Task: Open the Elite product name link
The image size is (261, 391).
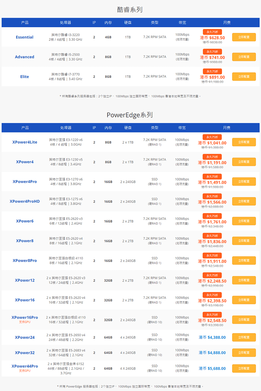Action: (24, 77)
